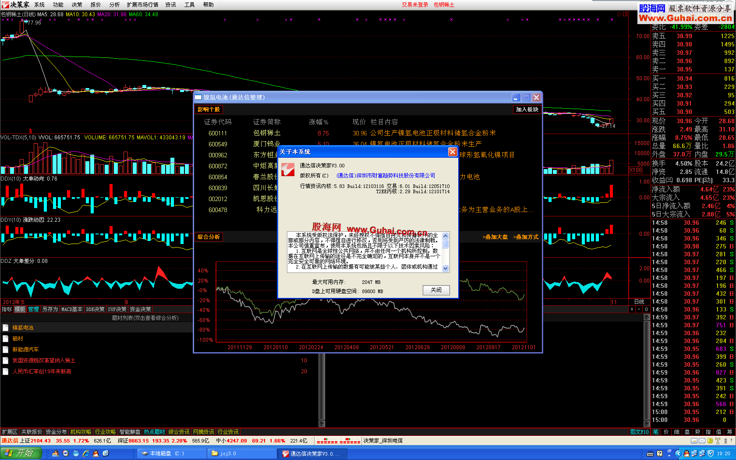Click the 关闭 button in About dialog
The height and width of the screenshot is (460, 736).
[x=436, y=290]
